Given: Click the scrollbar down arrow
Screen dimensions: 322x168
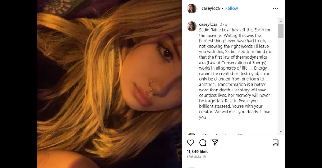Looking at the screenshot, I should (281, 131).
